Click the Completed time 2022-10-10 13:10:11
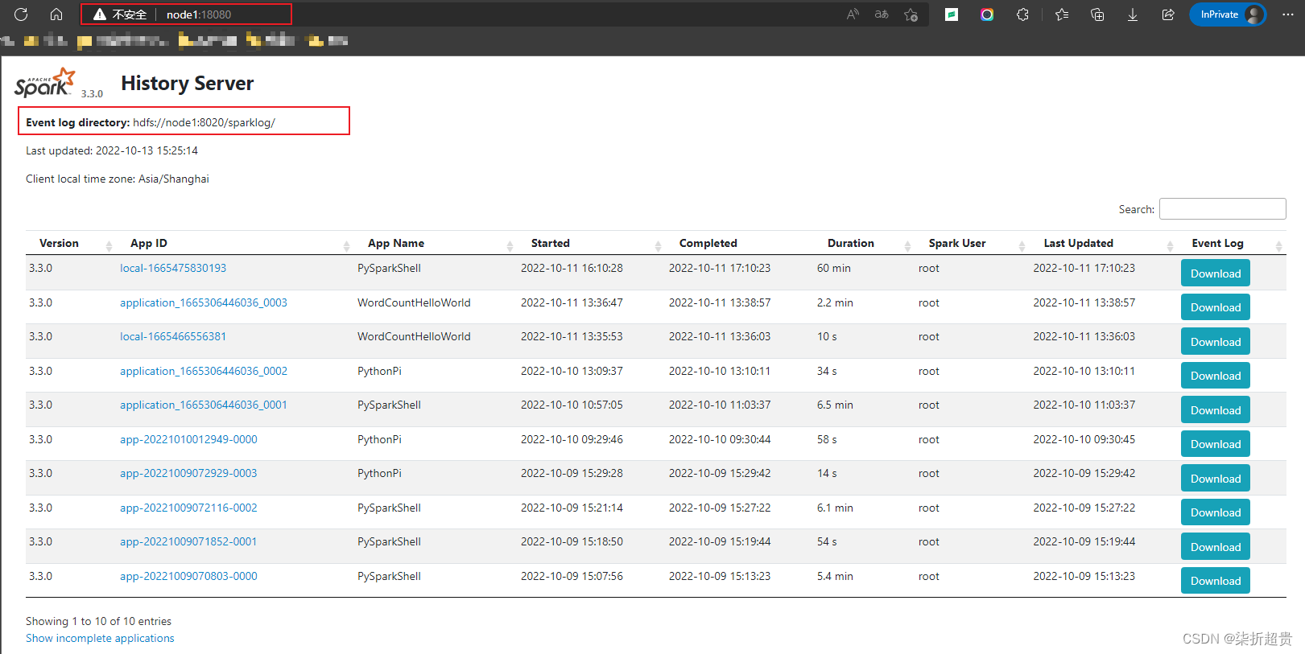The height and width of the screenshot is (654, 1305). point(720,371)
